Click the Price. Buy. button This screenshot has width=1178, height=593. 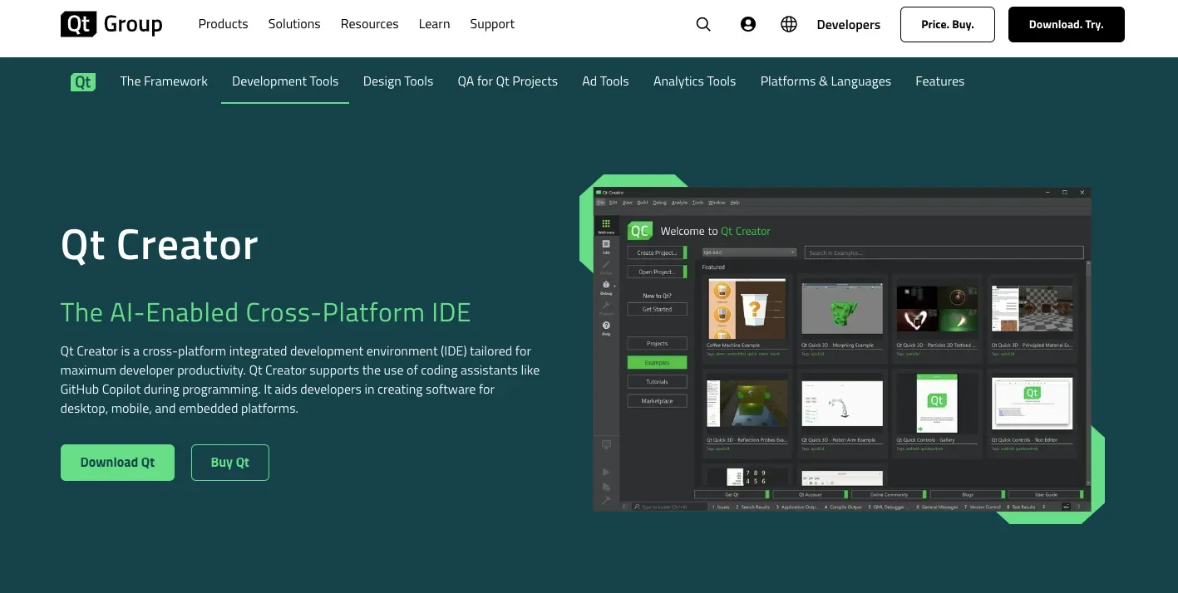[x=948, y=25]
